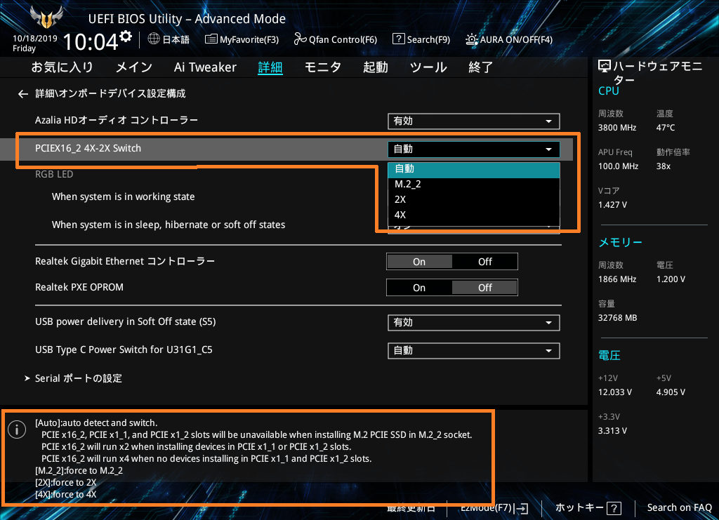Click the back arrow to 詳細 menu

tap(23, 94)
